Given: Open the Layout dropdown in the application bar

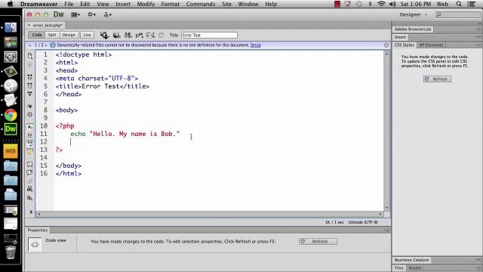Looking at the screenshot, I should [75, 14].
